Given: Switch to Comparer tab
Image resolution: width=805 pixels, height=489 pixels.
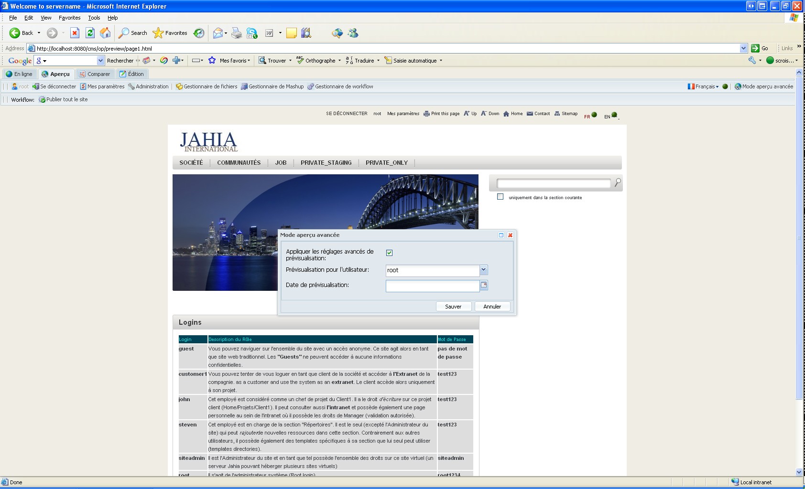Looking at the screenshot, I should pos(95,74).
